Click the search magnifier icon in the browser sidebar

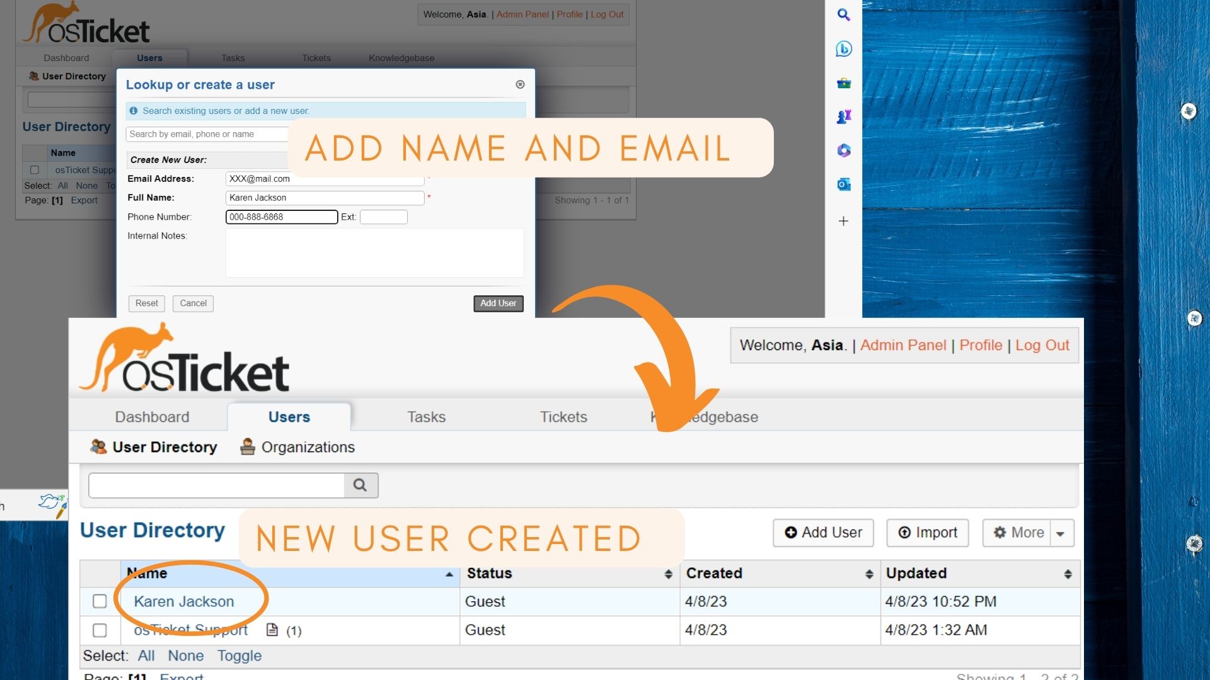coord(843,14)
